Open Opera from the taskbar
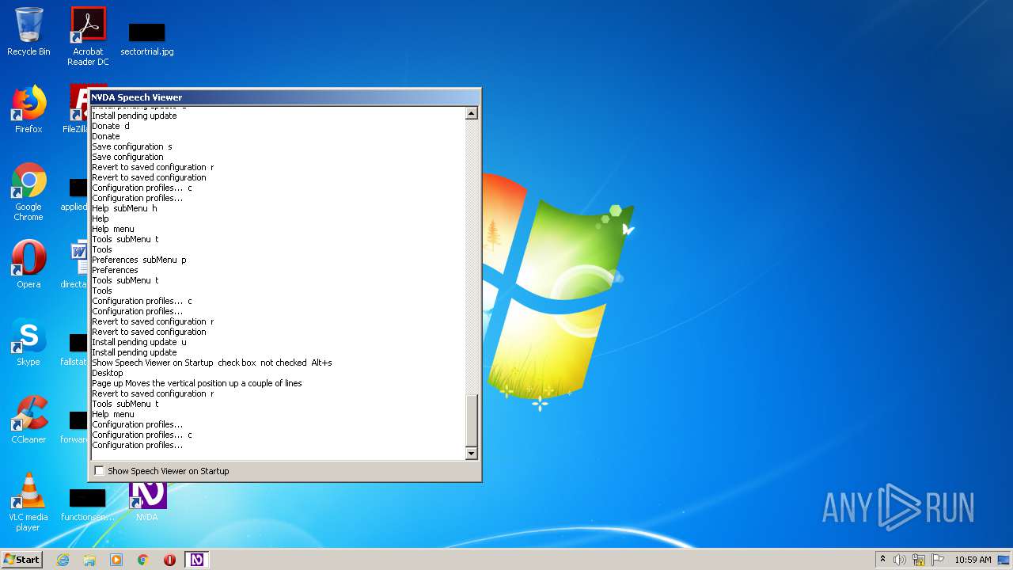The image size is (1013, 570). [x=169, y=560]
